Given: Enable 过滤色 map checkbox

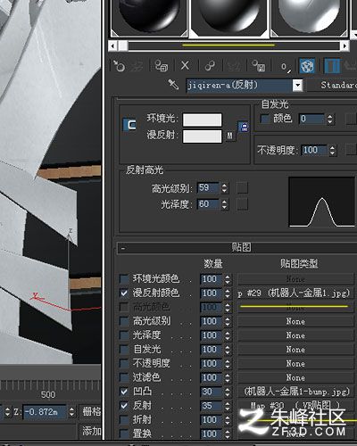Looking at the screenshot, I should pyautogui.click(x=124, y=377).
